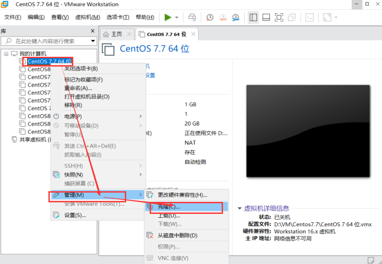This screenshot has width=382, height=264.
Task: Open the power options arrow beside play button
Action: point(177,17)
